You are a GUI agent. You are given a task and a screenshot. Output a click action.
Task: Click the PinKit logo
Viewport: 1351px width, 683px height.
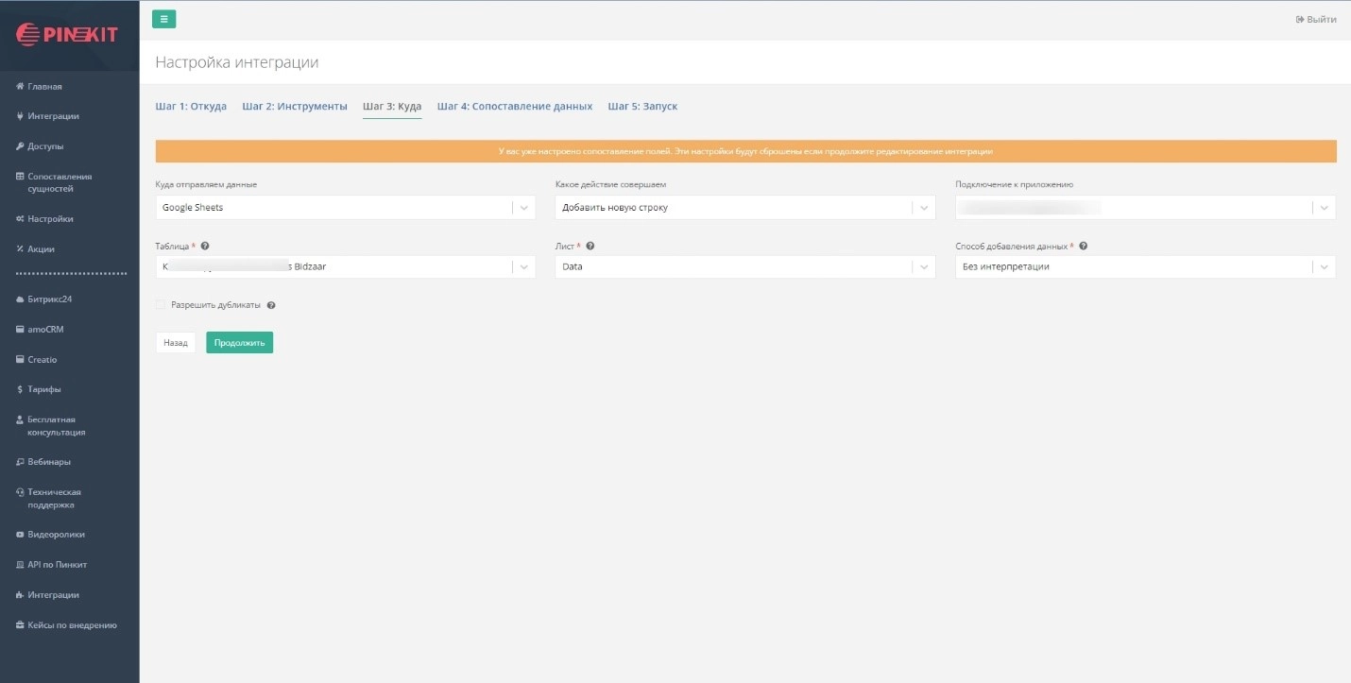pyautogui.click(x=68, y=35)
